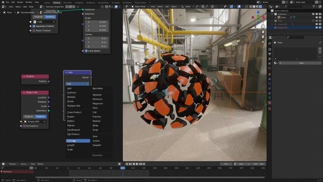Viewport: 323px width, 182px height.
Task: Click the auto-keying record button in timeline
Action: [x=119, y=164]
